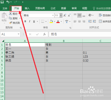
Task: Click the 粘贴 (Paste) clipboard icon
Action: coord(4,16)
